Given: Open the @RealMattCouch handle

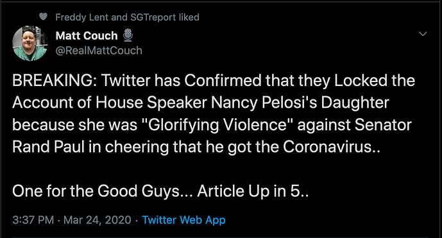Looking at the screenshot, I should [x=99, y=51].
